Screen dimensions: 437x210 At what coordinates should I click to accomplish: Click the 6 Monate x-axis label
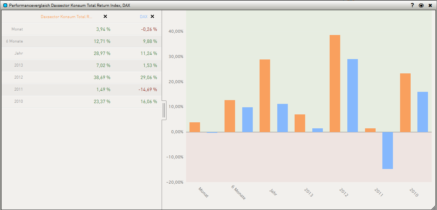(238, 193)
